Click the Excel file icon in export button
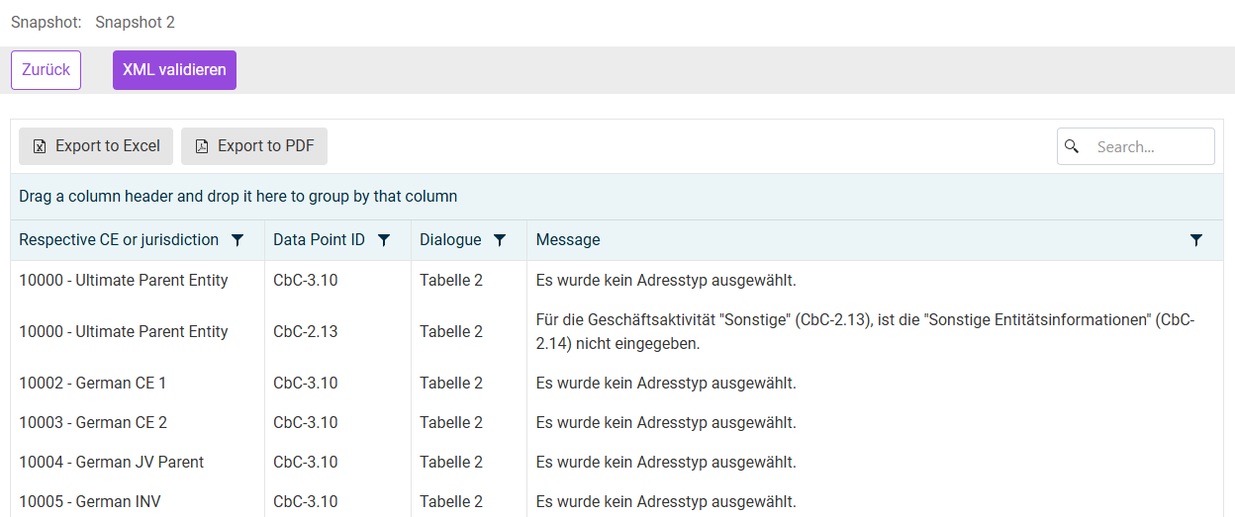This screenshot has width=1235, height=517. coord(40,146)
